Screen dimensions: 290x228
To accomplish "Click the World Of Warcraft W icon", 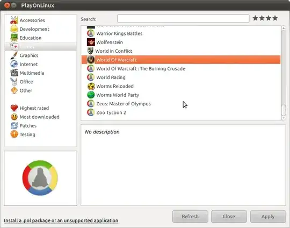I will pos(91,60).
